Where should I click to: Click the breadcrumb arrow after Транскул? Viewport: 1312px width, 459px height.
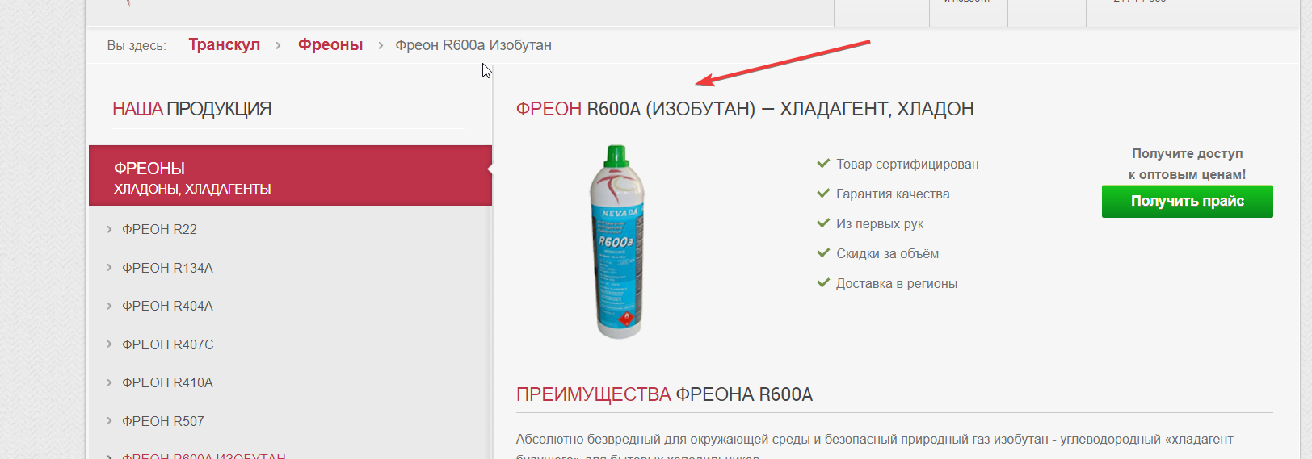(x=279, y=46)
